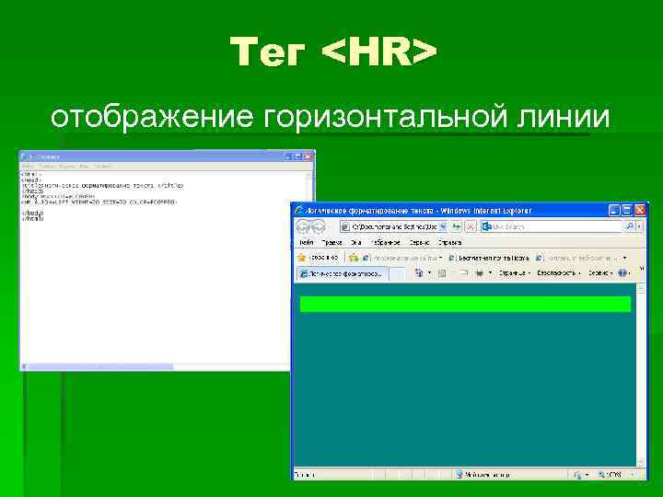The width and height of the screenshot is (663, 497).
Task: Click the protected mode status bar icon
Action: click(576, 475)
